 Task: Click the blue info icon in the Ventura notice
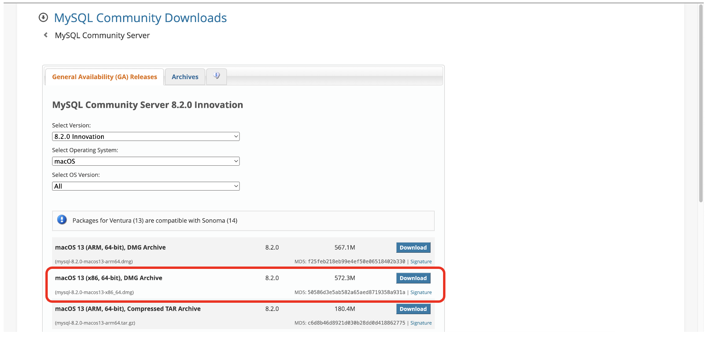pos(62,220)
